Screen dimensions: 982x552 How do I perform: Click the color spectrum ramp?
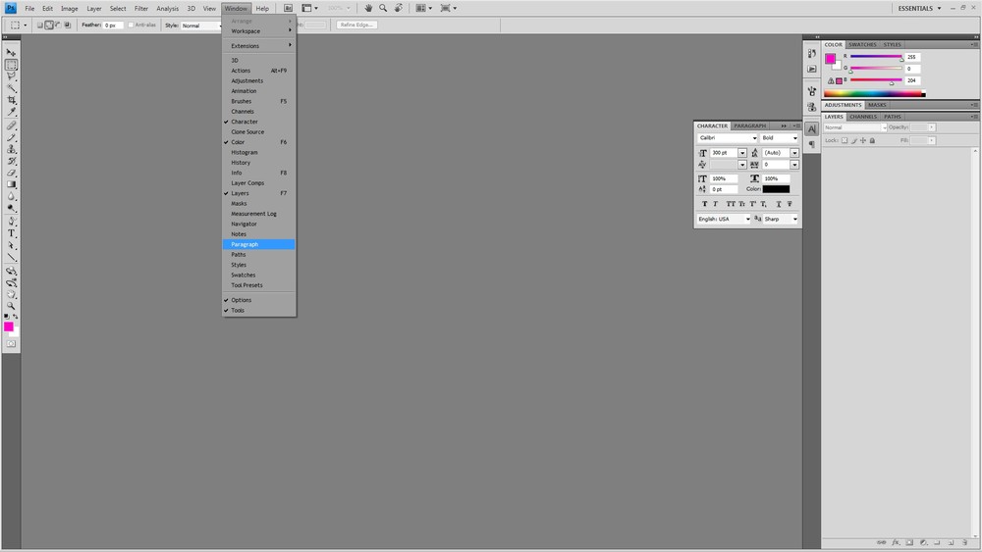pos(874,94)
